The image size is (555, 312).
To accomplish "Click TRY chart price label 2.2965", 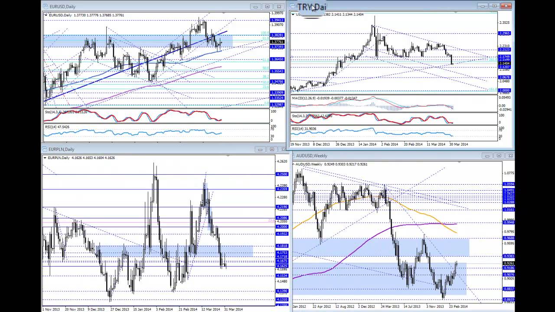I will click(504, 33).
